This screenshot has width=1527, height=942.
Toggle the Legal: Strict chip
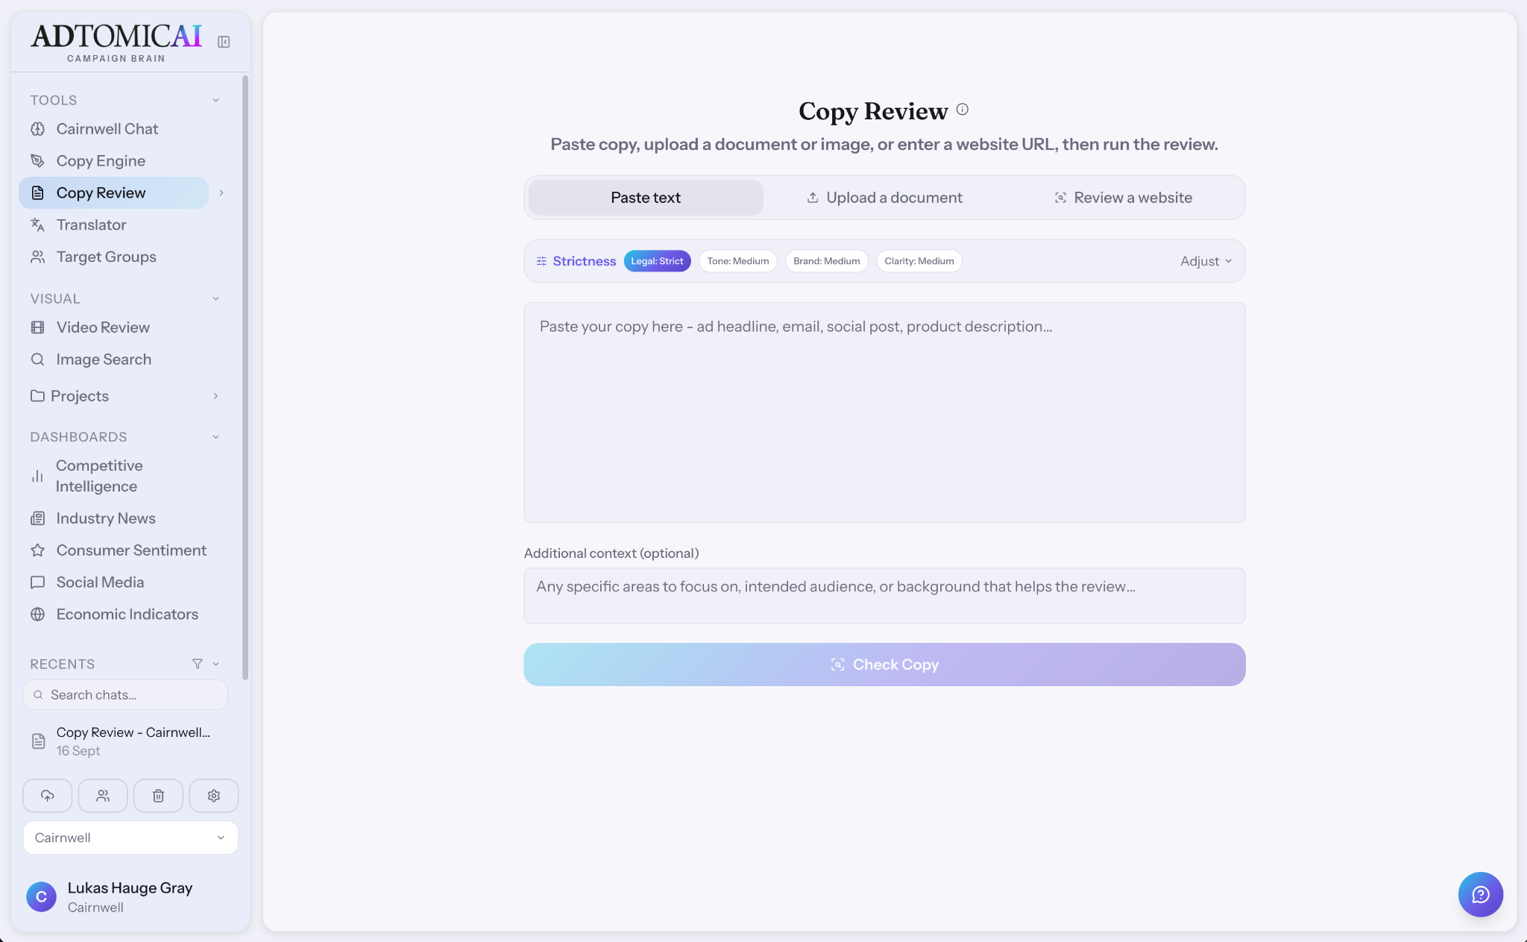point(657,261)
